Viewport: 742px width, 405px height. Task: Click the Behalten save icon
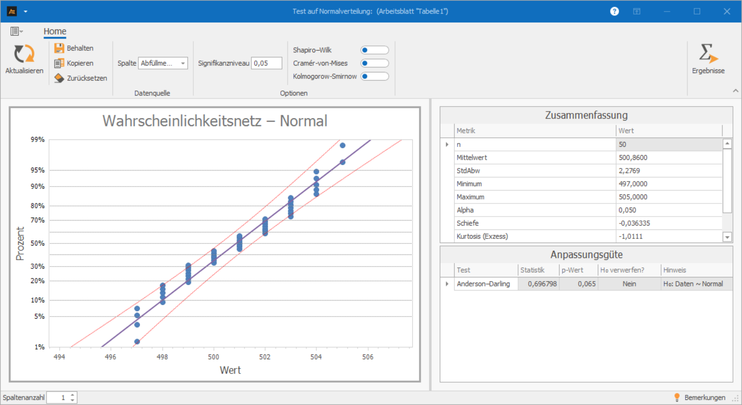point(59,48)
